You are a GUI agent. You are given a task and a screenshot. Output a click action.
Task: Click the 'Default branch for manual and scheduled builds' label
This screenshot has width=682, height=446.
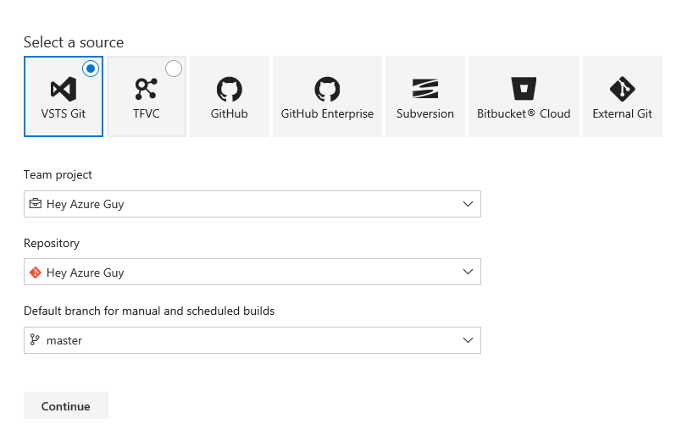point(149,311)
